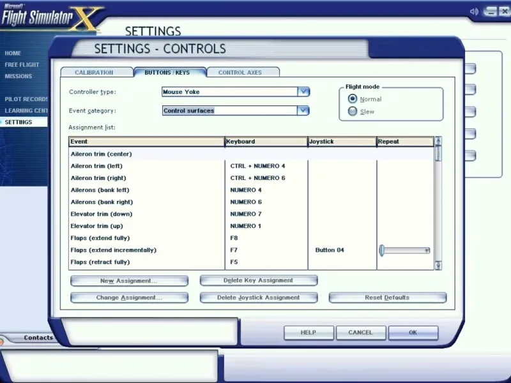
Task: Close the Flight Simulator X window
Action: [x=505, y=11]
